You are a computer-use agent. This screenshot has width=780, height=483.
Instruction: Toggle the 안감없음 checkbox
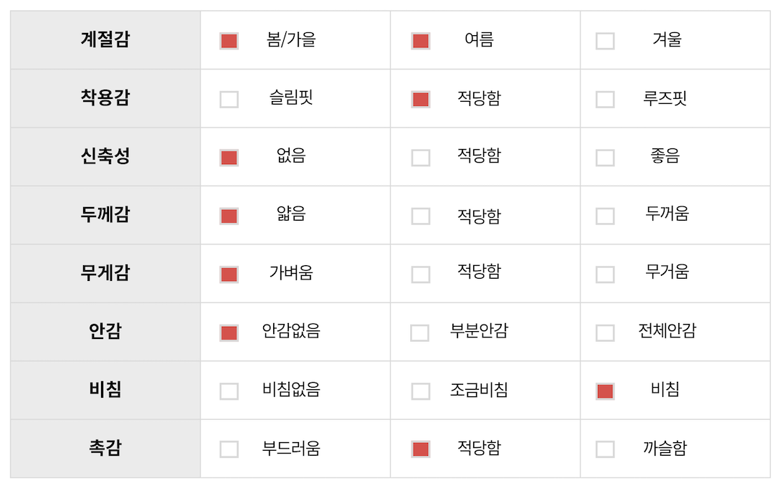[x=229, y=333]
